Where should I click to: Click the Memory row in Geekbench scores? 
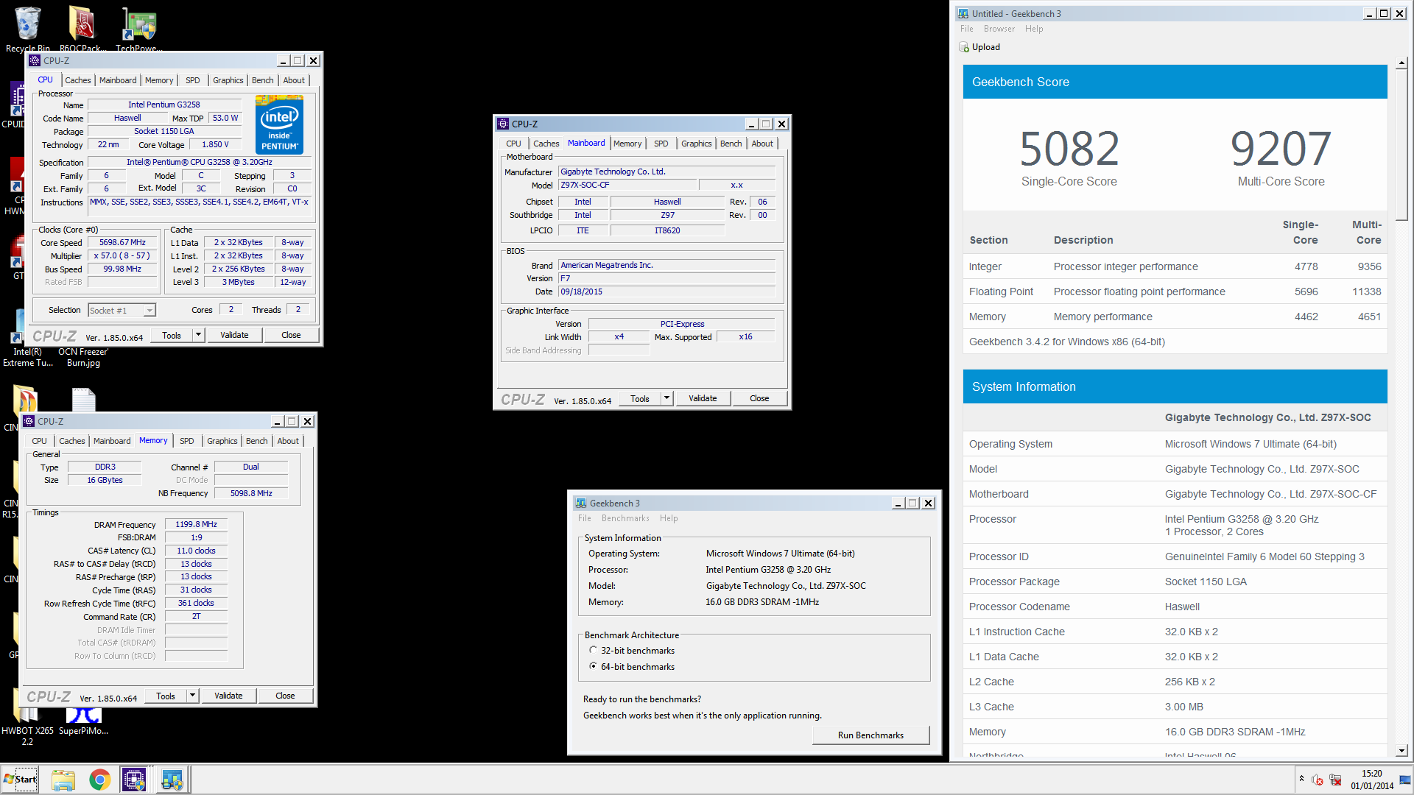[1175, 317]
